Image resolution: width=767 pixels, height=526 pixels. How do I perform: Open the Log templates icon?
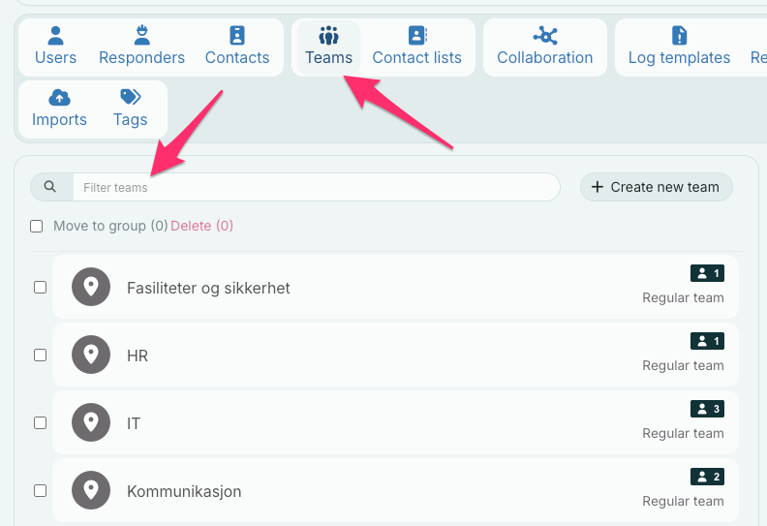[679, 36]
